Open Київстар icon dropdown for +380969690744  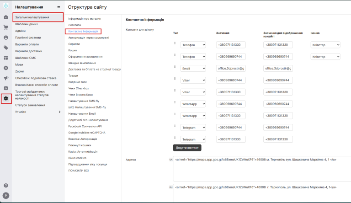[325, 57]
